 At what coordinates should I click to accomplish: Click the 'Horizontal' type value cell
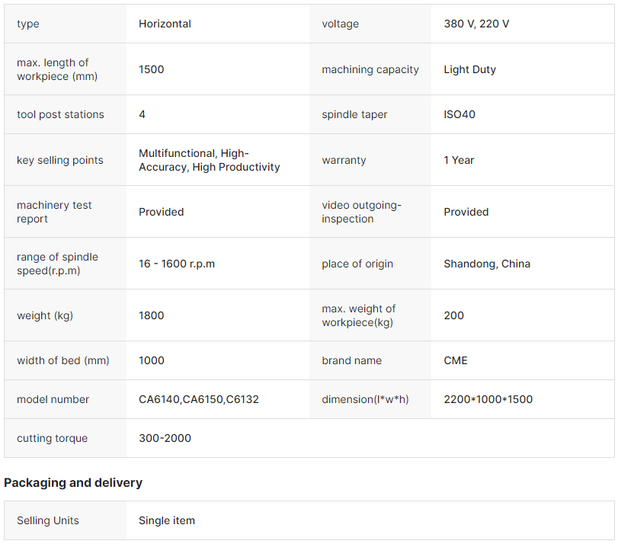[x=165, y=24]
